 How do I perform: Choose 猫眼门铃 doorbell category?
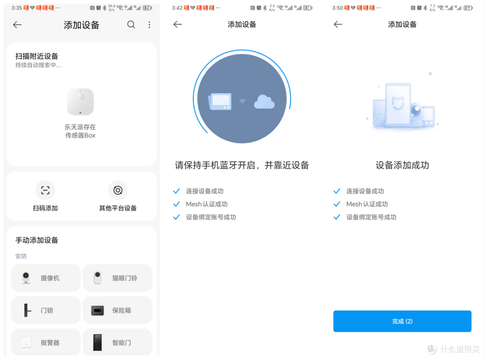tap(117, 278)
